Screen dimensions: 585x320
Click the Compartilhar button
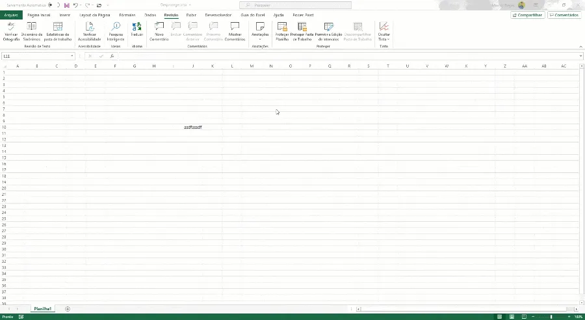pos(528,16)
